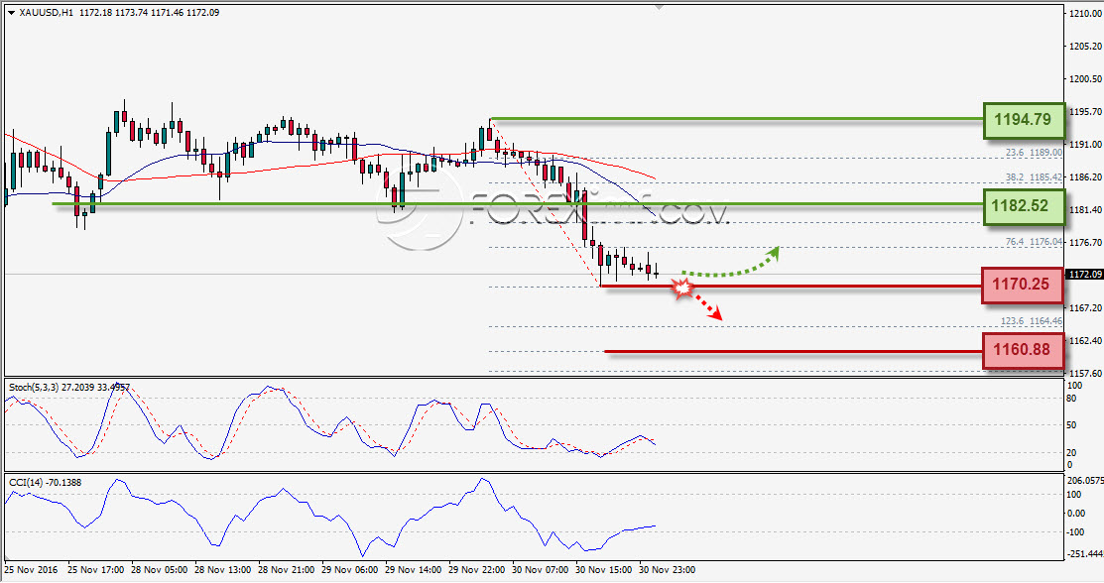Click the 28 Nov 21:00 time label
The image size is (1104, 583).
tap(286, 570)
